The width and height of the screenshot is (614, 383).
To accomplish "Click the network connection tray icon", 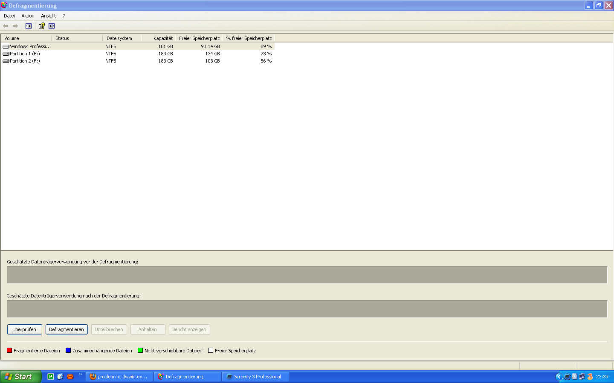I will click(582, 377).
